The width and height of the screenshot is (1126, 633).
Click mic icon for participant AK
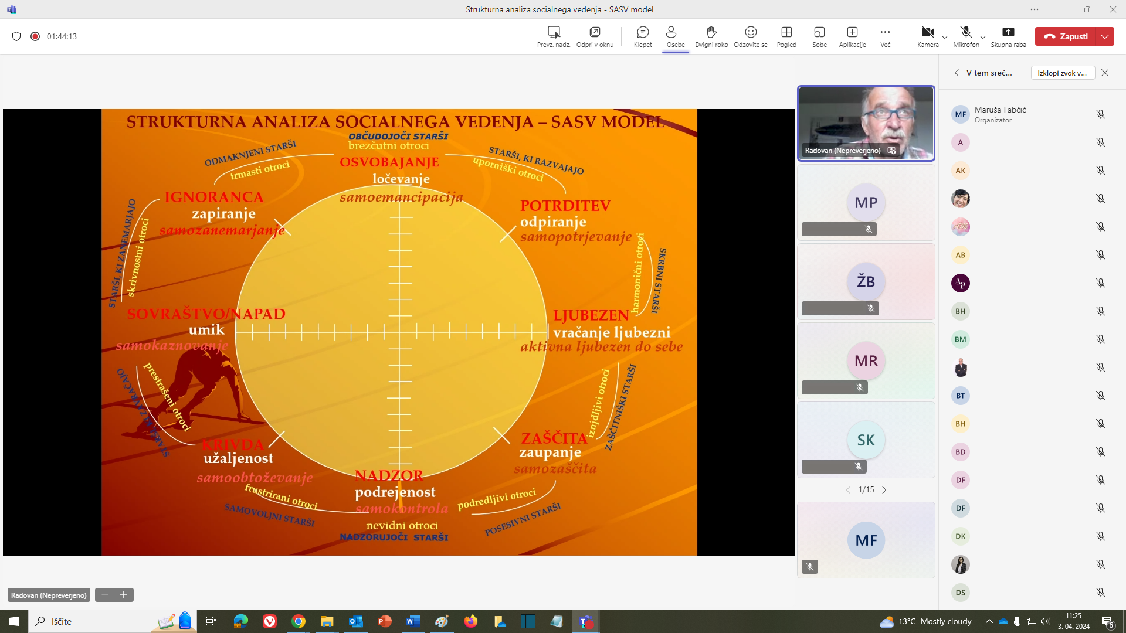tap(1101, 171)
